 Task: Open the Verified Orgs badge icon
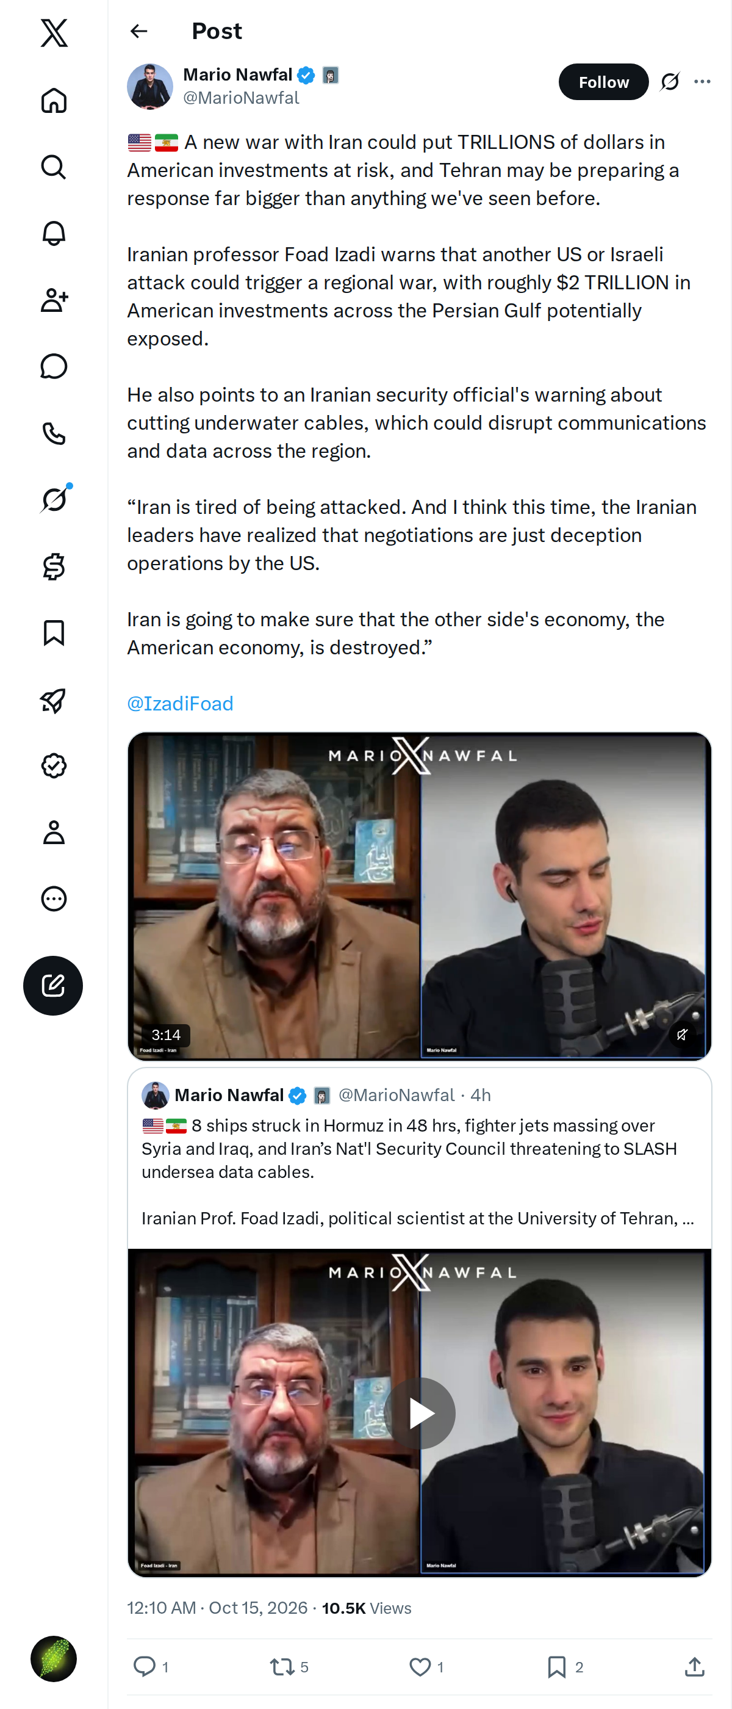click(x=54, y=765)
